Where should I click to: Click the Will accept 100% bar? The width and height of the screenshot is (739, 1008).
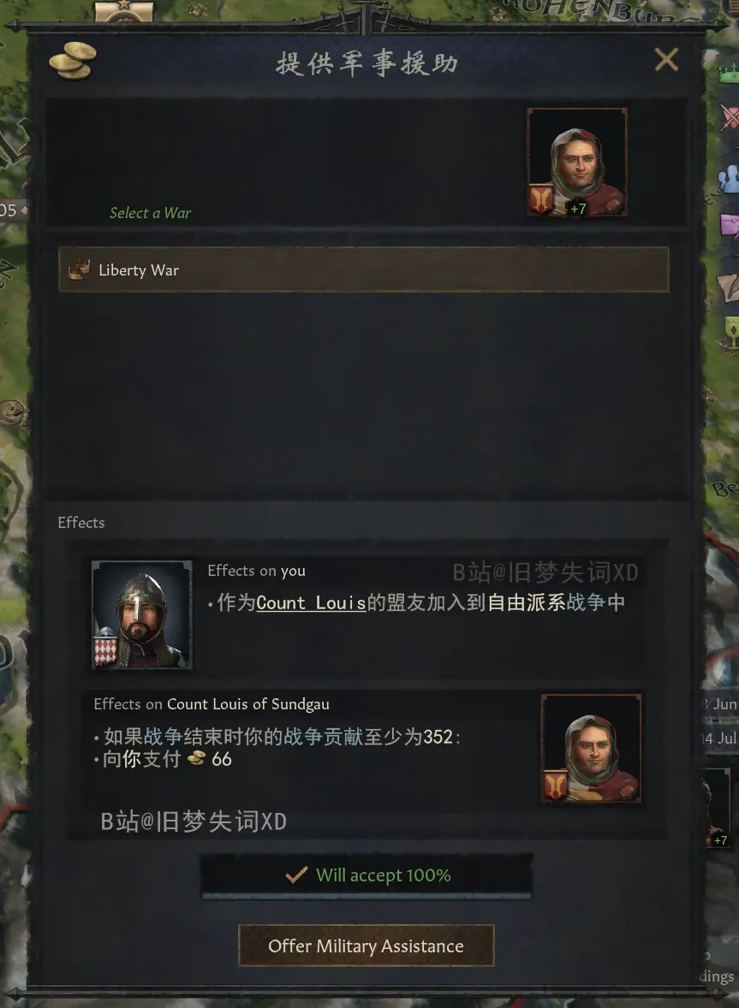(x=367, y=875)
